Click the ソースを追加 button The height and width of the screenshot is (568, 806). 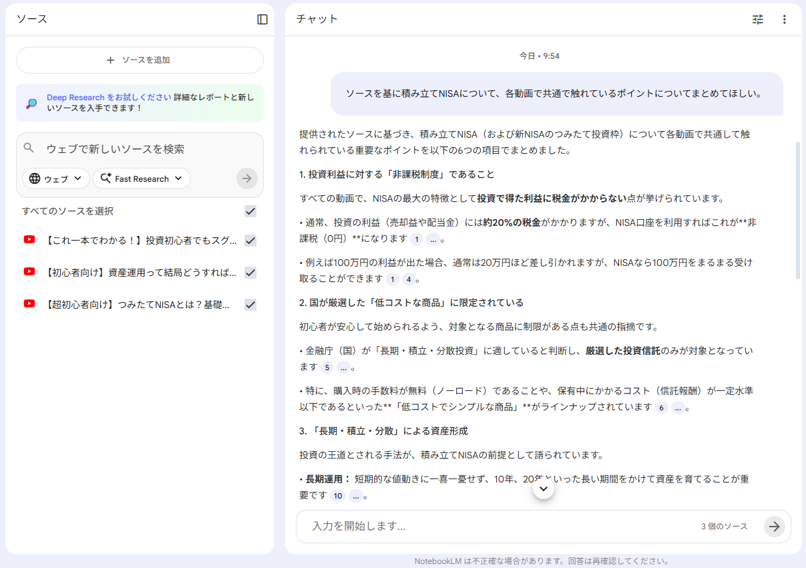(140, 60)
